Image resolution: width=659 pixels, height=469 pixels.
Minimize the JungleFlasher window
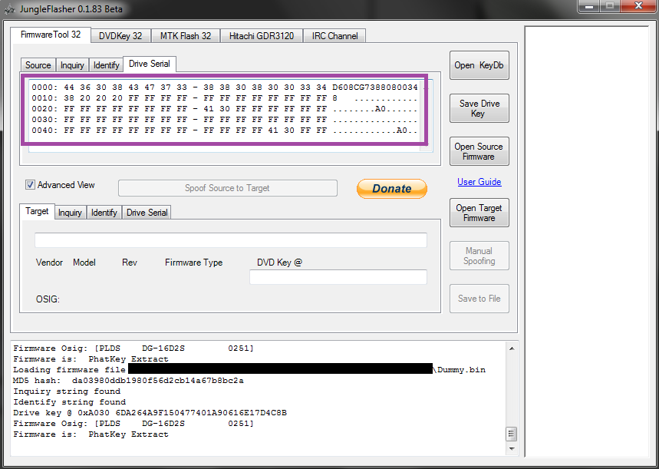[590, 6]
